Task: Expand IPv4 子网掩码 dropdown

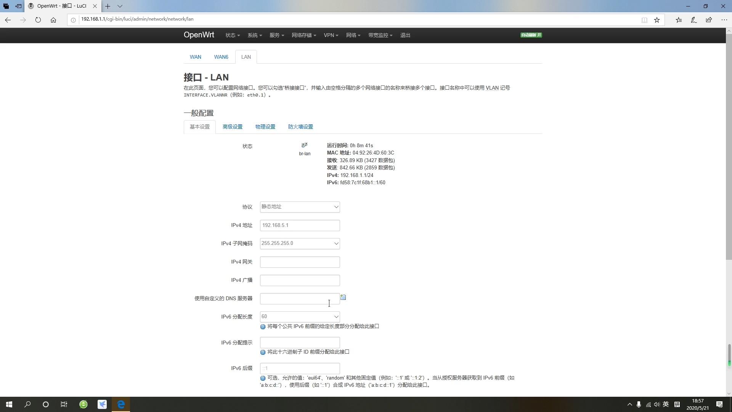Action: tap(300, 243)
